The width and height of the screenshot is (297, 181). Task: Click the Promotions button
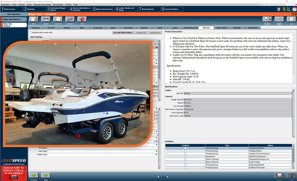(155, 32)
